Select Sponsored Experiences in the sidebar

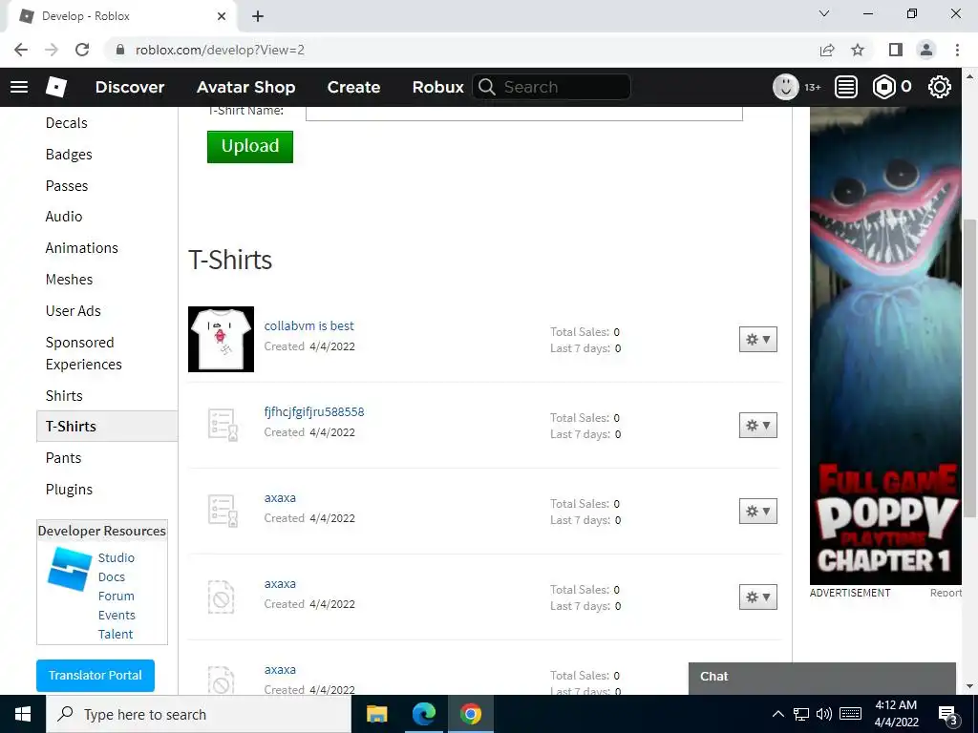[84, 353]
